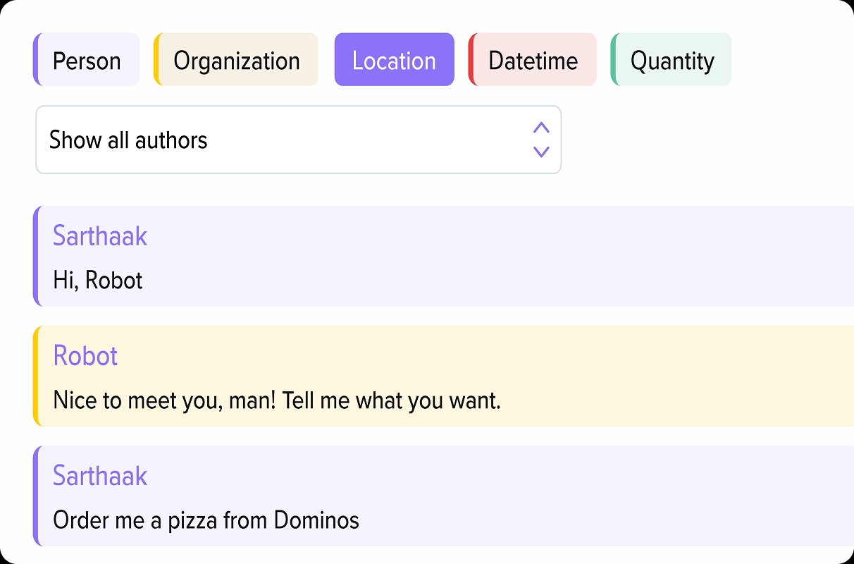Click the purple accent bar on Person tag

pos(35,60)
